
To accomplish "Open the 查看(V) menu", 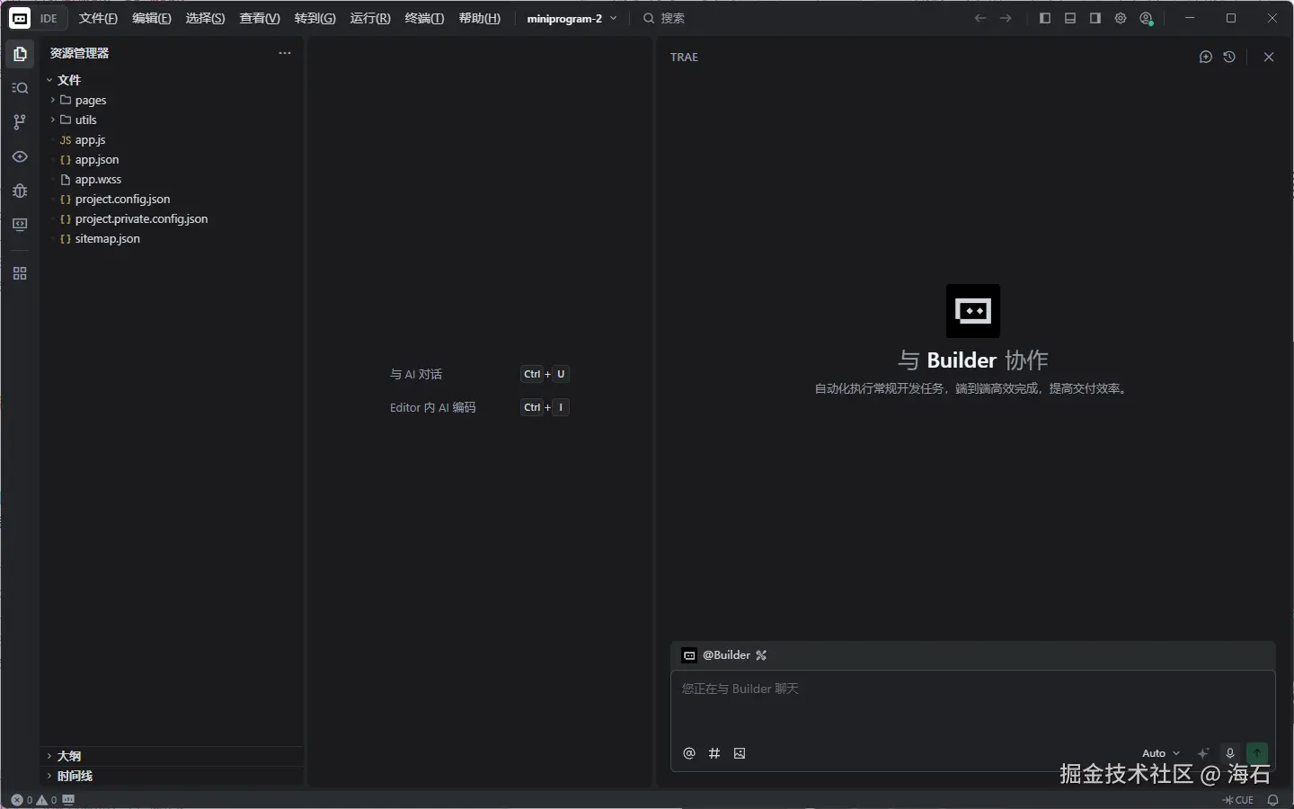I will pyautogui.click(x=260, y=18).
